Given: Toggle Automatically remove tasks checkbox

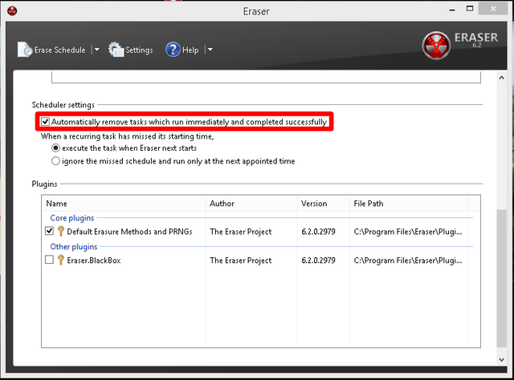Looking at the screenshot, I should pyautogui.click(x=46, y=122).
